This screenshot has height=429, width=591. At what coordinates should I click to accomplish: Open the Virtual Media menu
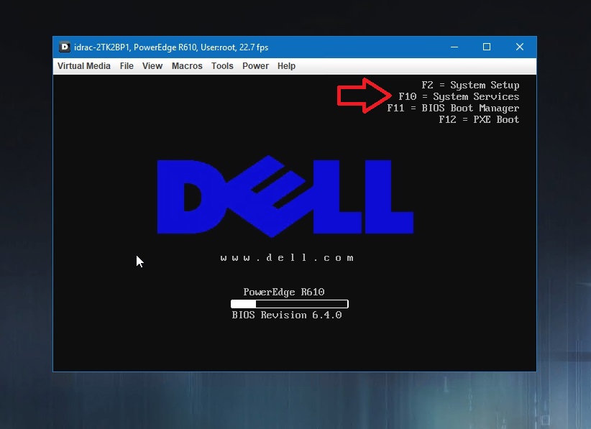(83, 66)
